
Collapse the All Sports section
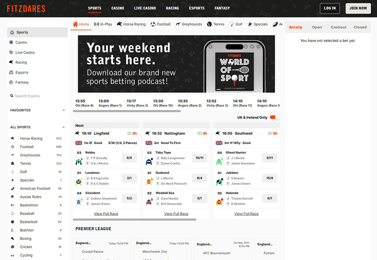(37, 127)
